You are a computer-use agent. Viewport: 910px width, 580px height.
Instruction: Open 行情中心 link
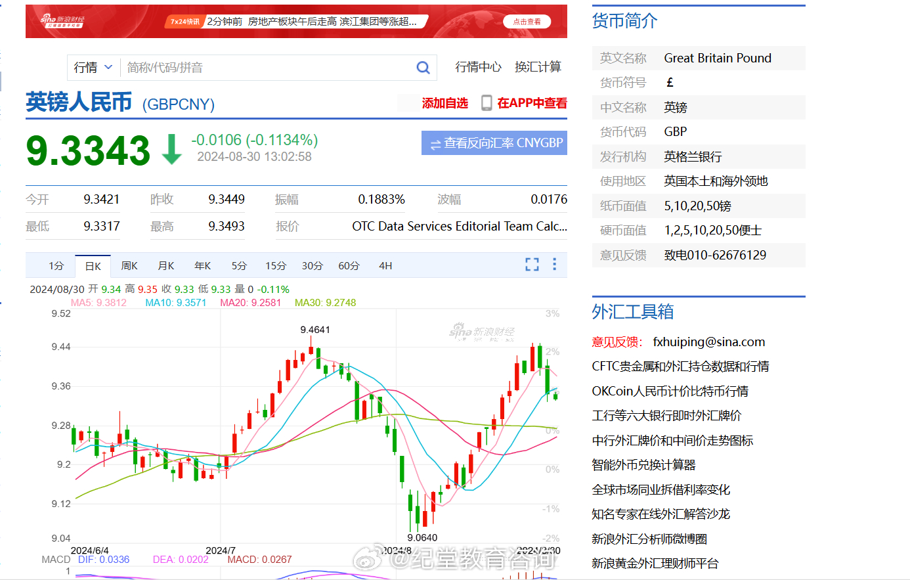pos(479,67)
